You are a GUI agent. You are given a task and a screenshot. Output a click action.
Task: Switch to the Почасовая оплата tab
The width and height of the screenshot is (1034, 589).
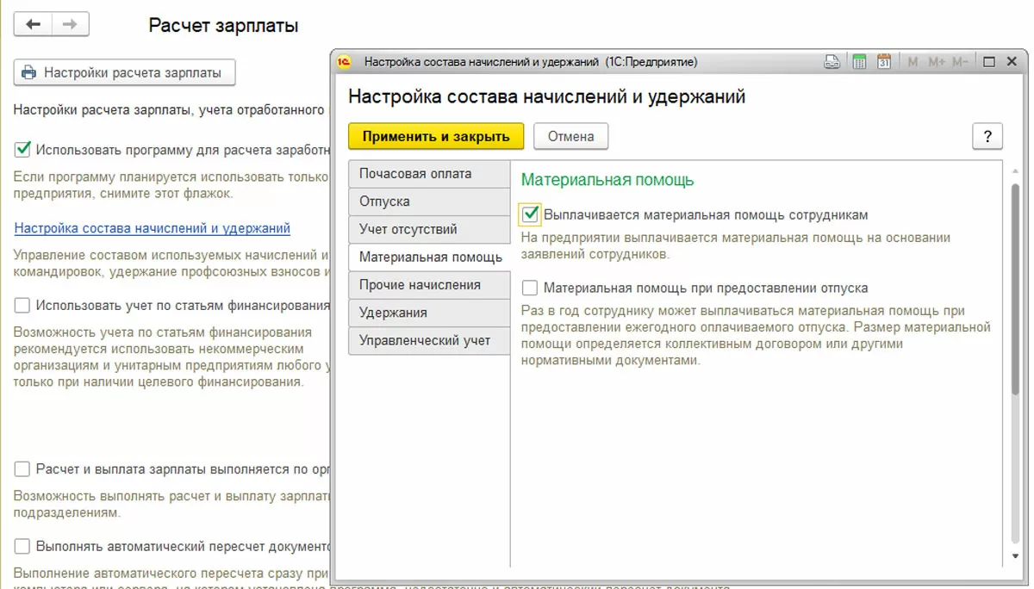(x=429, y=174)
